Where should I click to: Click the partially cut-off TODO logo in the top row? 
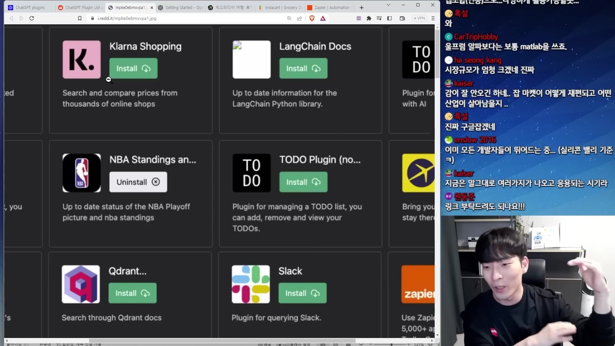[x=418, y=59]
